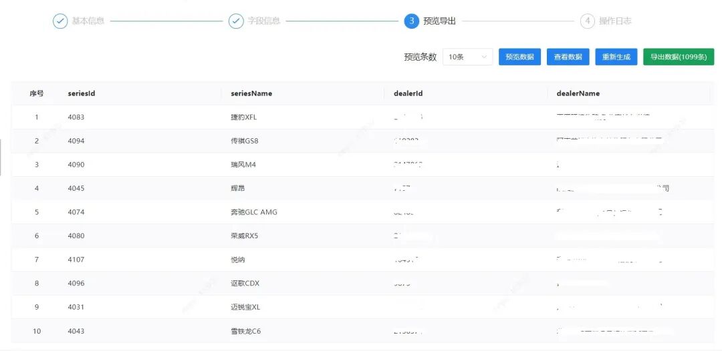This screenshot has width=722, height=351.
Task: Select step 3 circle for 预览导出
Action: tap(412, 21)
